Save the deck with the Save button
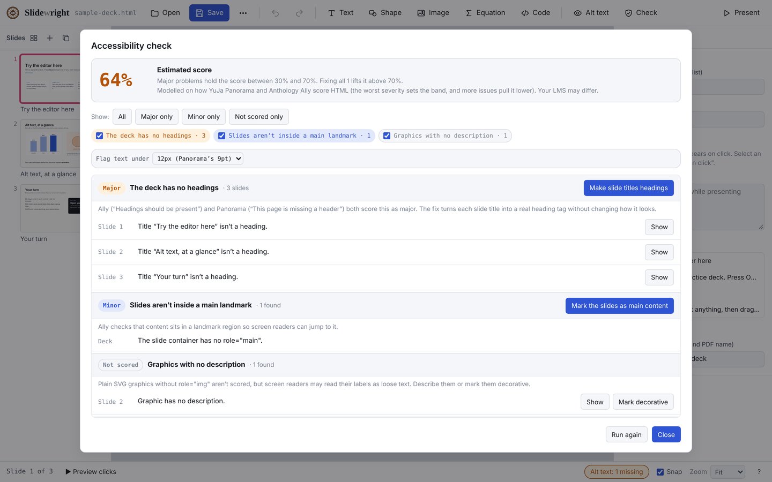The height and width of the screenshot is (482, 772). (x=209, y=13)
